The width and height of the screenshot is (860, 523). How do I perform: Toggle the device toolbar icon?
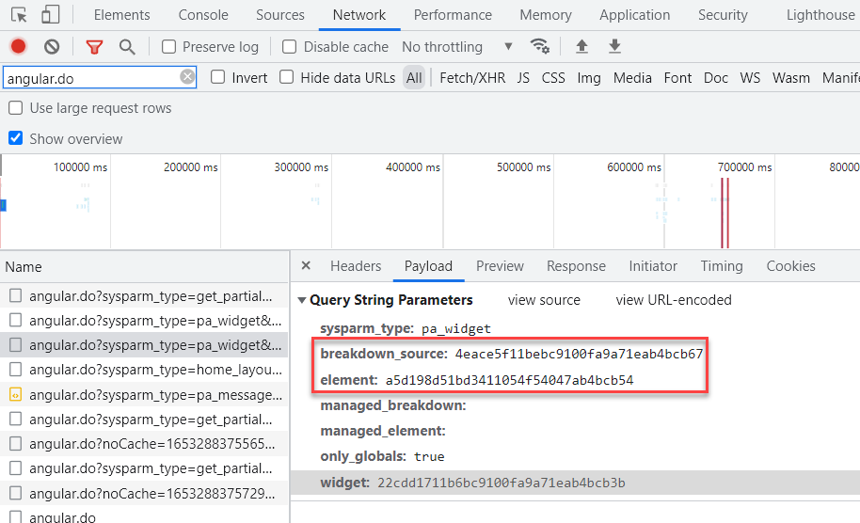point(50,15)
